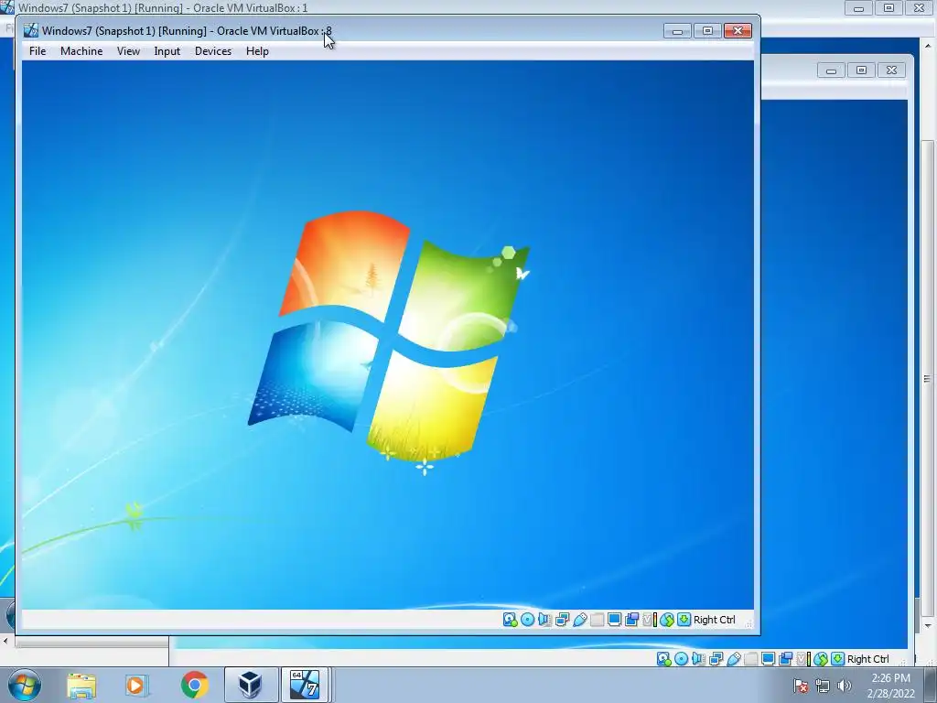Minimize the outer VirtualBox : 1 window
This screenshot has height=703, width=937.
858,7
